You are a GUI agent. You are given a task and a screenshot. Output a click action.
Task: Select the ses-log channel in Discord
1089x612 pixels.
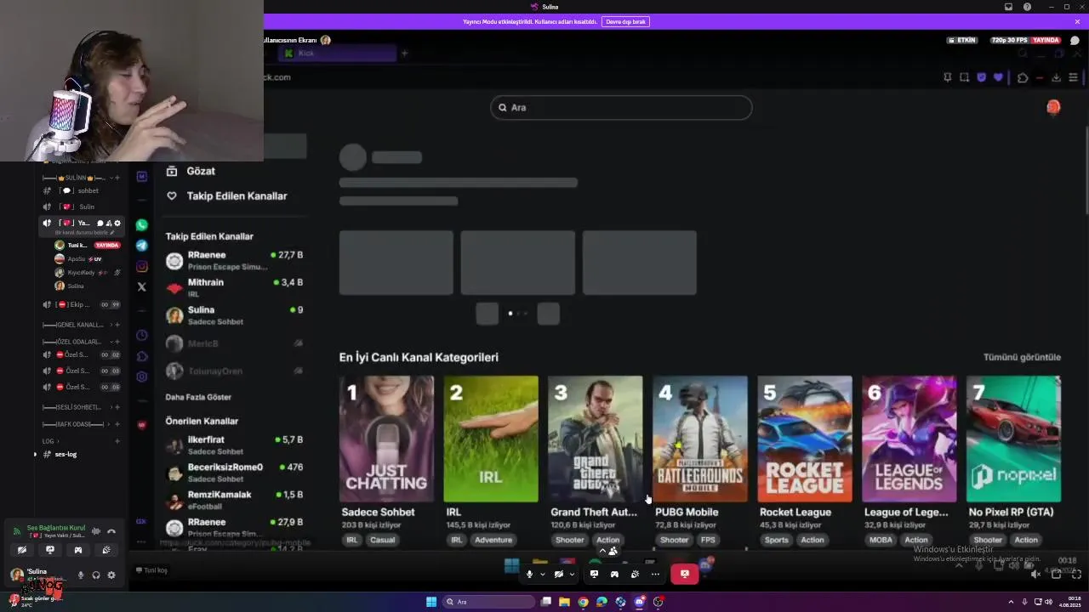pyautogui.click(x=82, y=454)
